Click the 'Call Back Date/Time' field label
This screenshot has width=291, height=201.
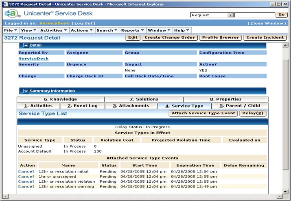point(149,76)
